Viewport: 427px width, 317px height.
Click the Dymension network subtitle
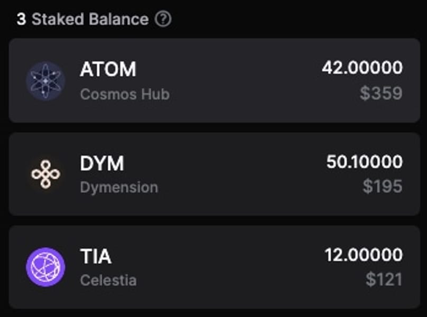pyautogui.click(x=119, y=187)
